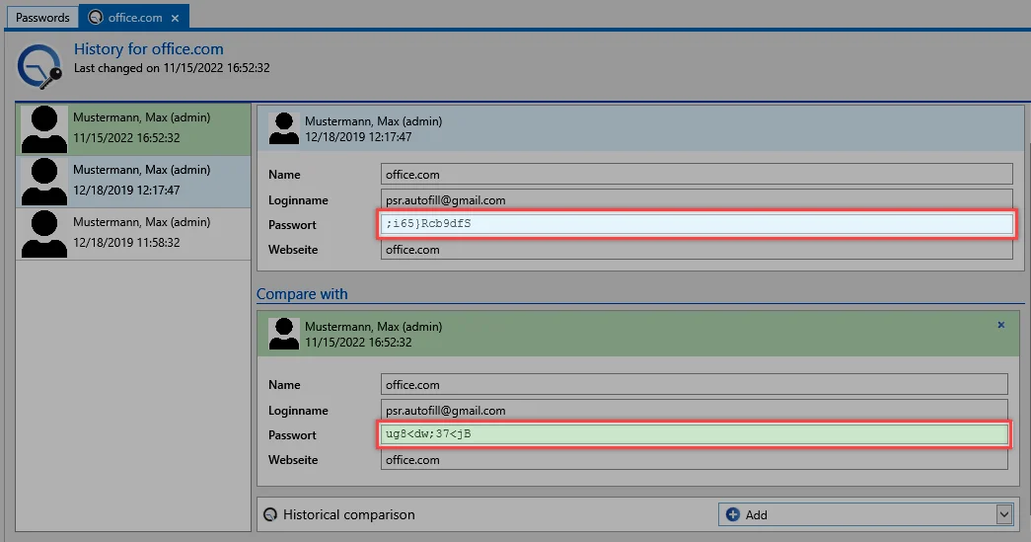Open the Add combo box
The height and width of the screenshot is (542, 1031).
[x=865, y=514]
